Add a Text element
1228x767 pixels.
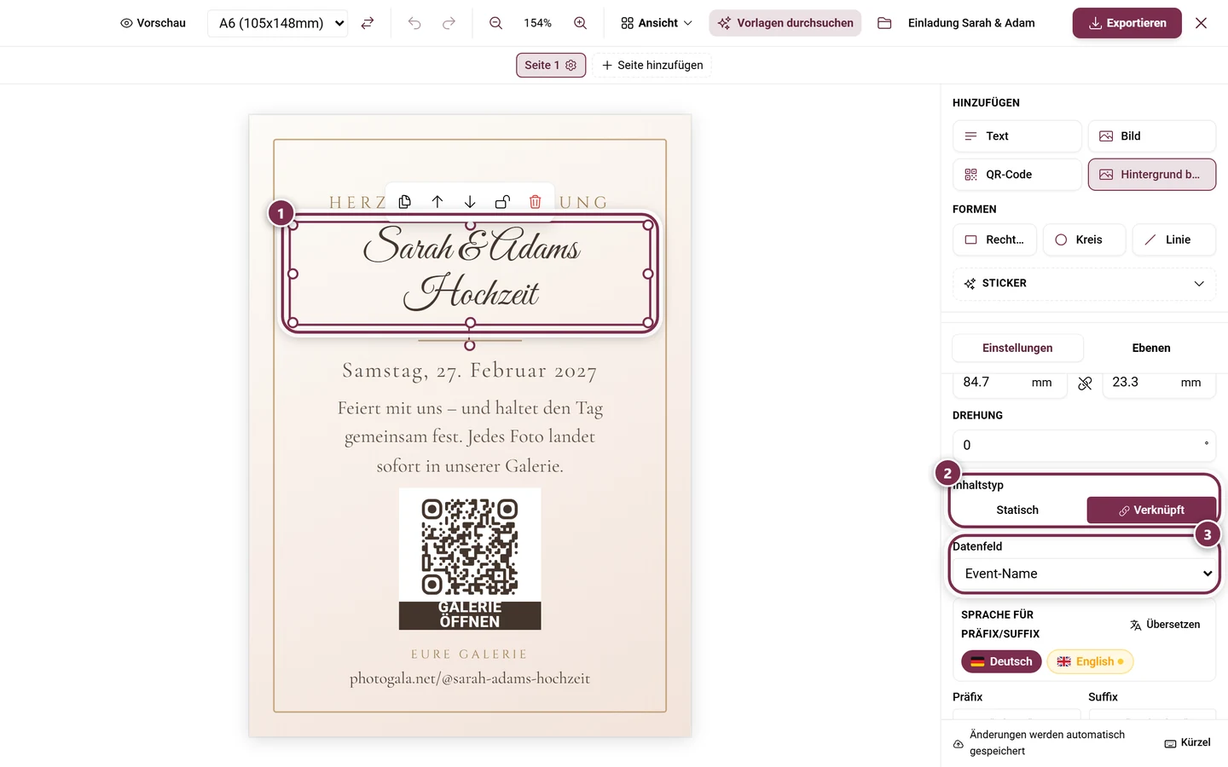pos(1017,136)
